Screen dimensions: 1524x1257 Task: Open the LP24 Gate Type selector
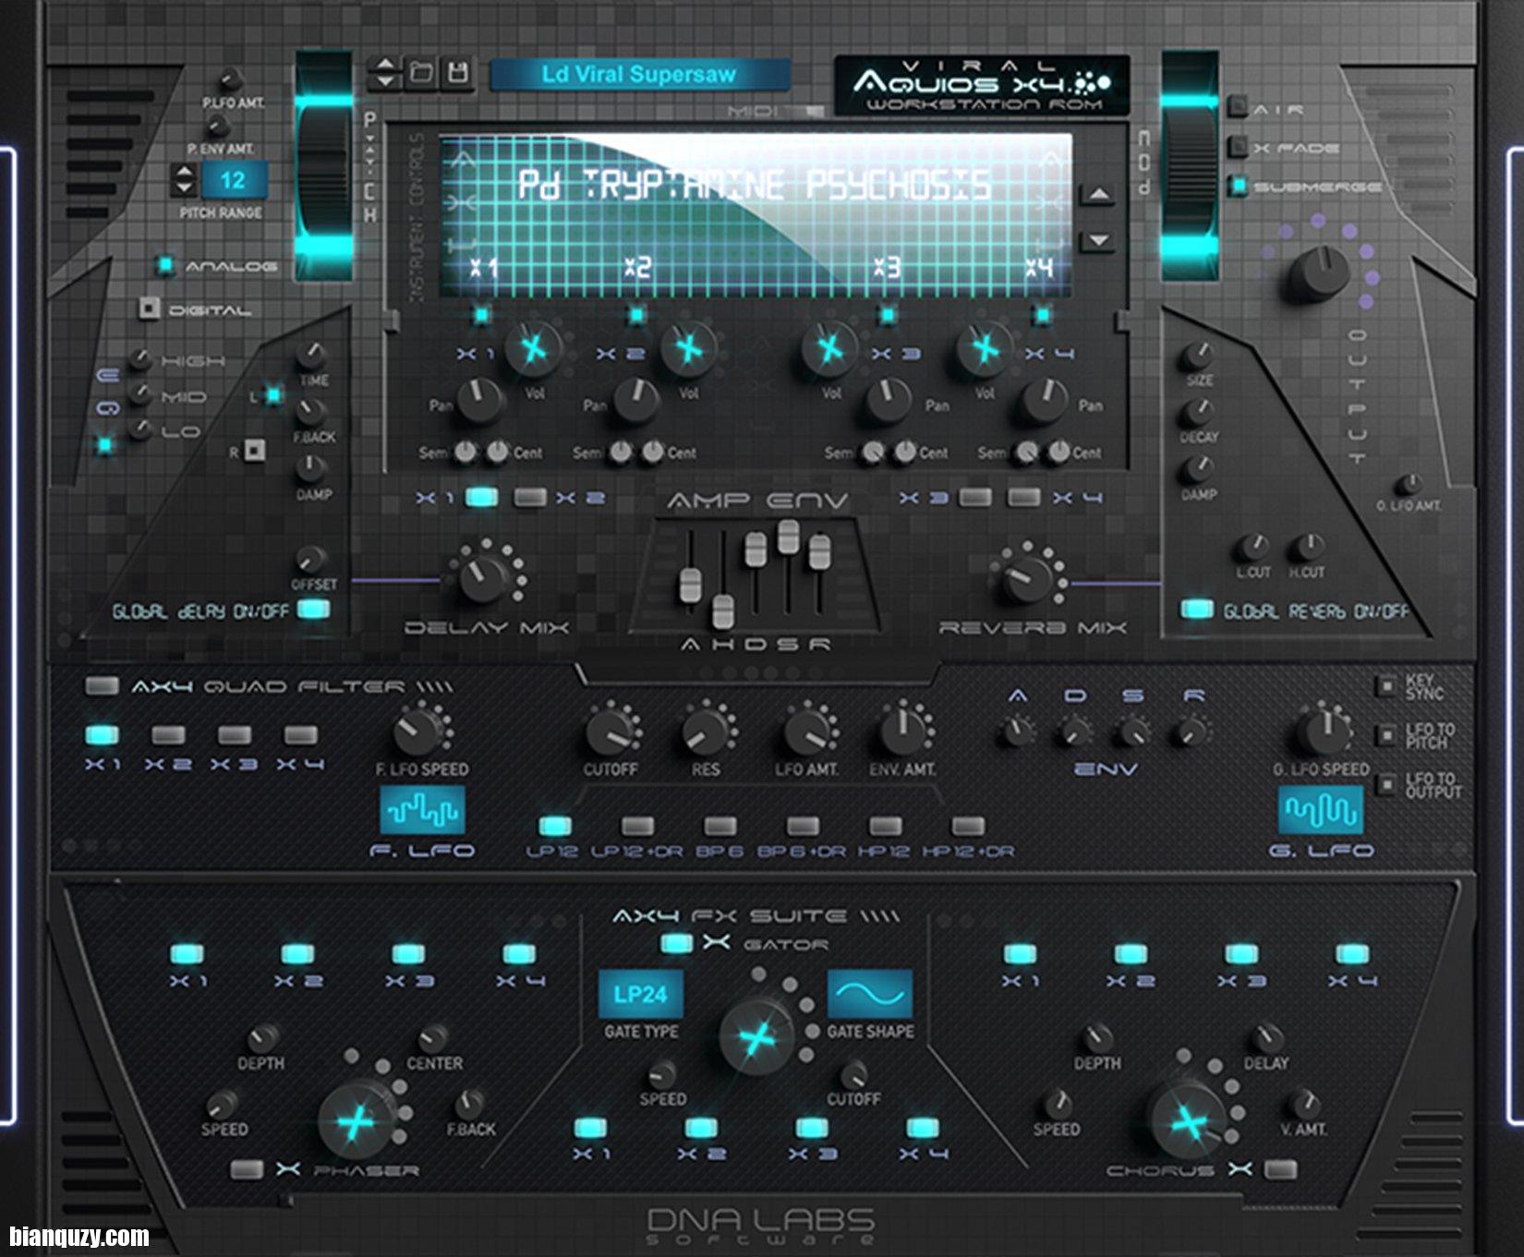(641, 995)
